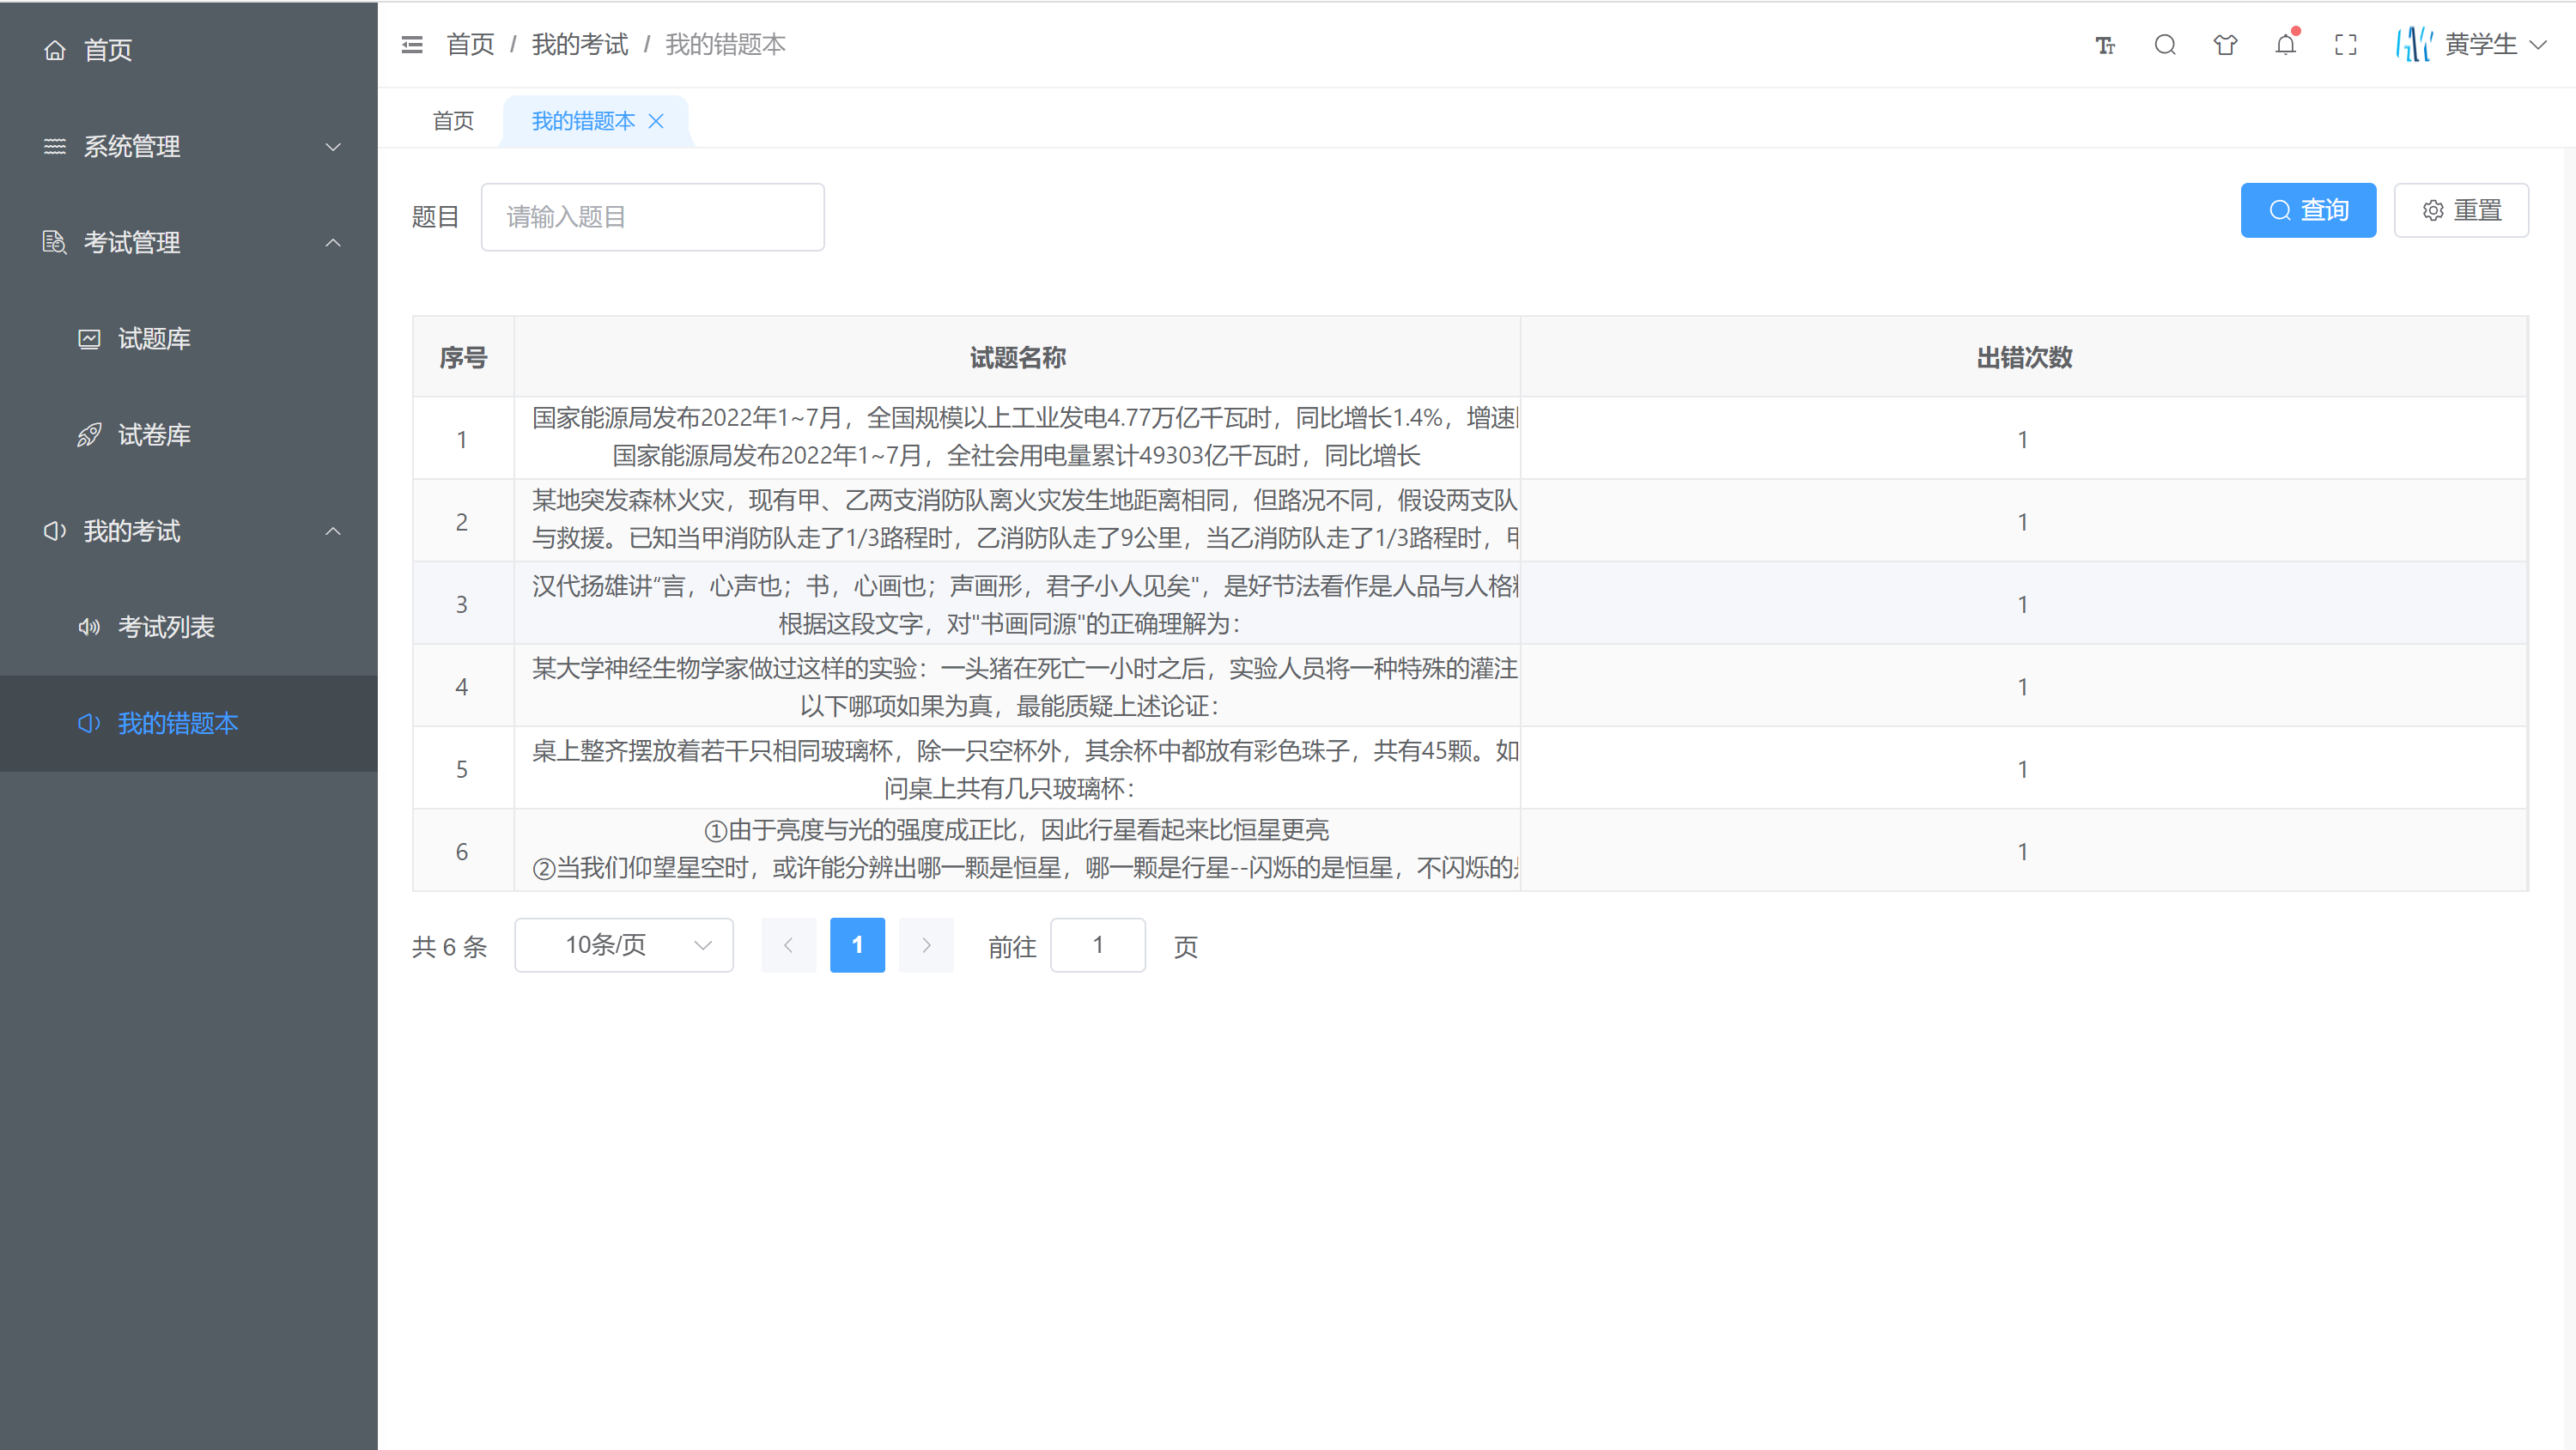Click the home icon in sidebar
This screenshot has width=2576, height=1450.
[55, 50]
